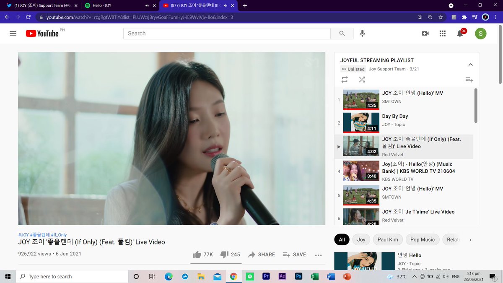The image size is (503, 283).
Task: Select the Paul Kim filter chip
Action: 388,240
